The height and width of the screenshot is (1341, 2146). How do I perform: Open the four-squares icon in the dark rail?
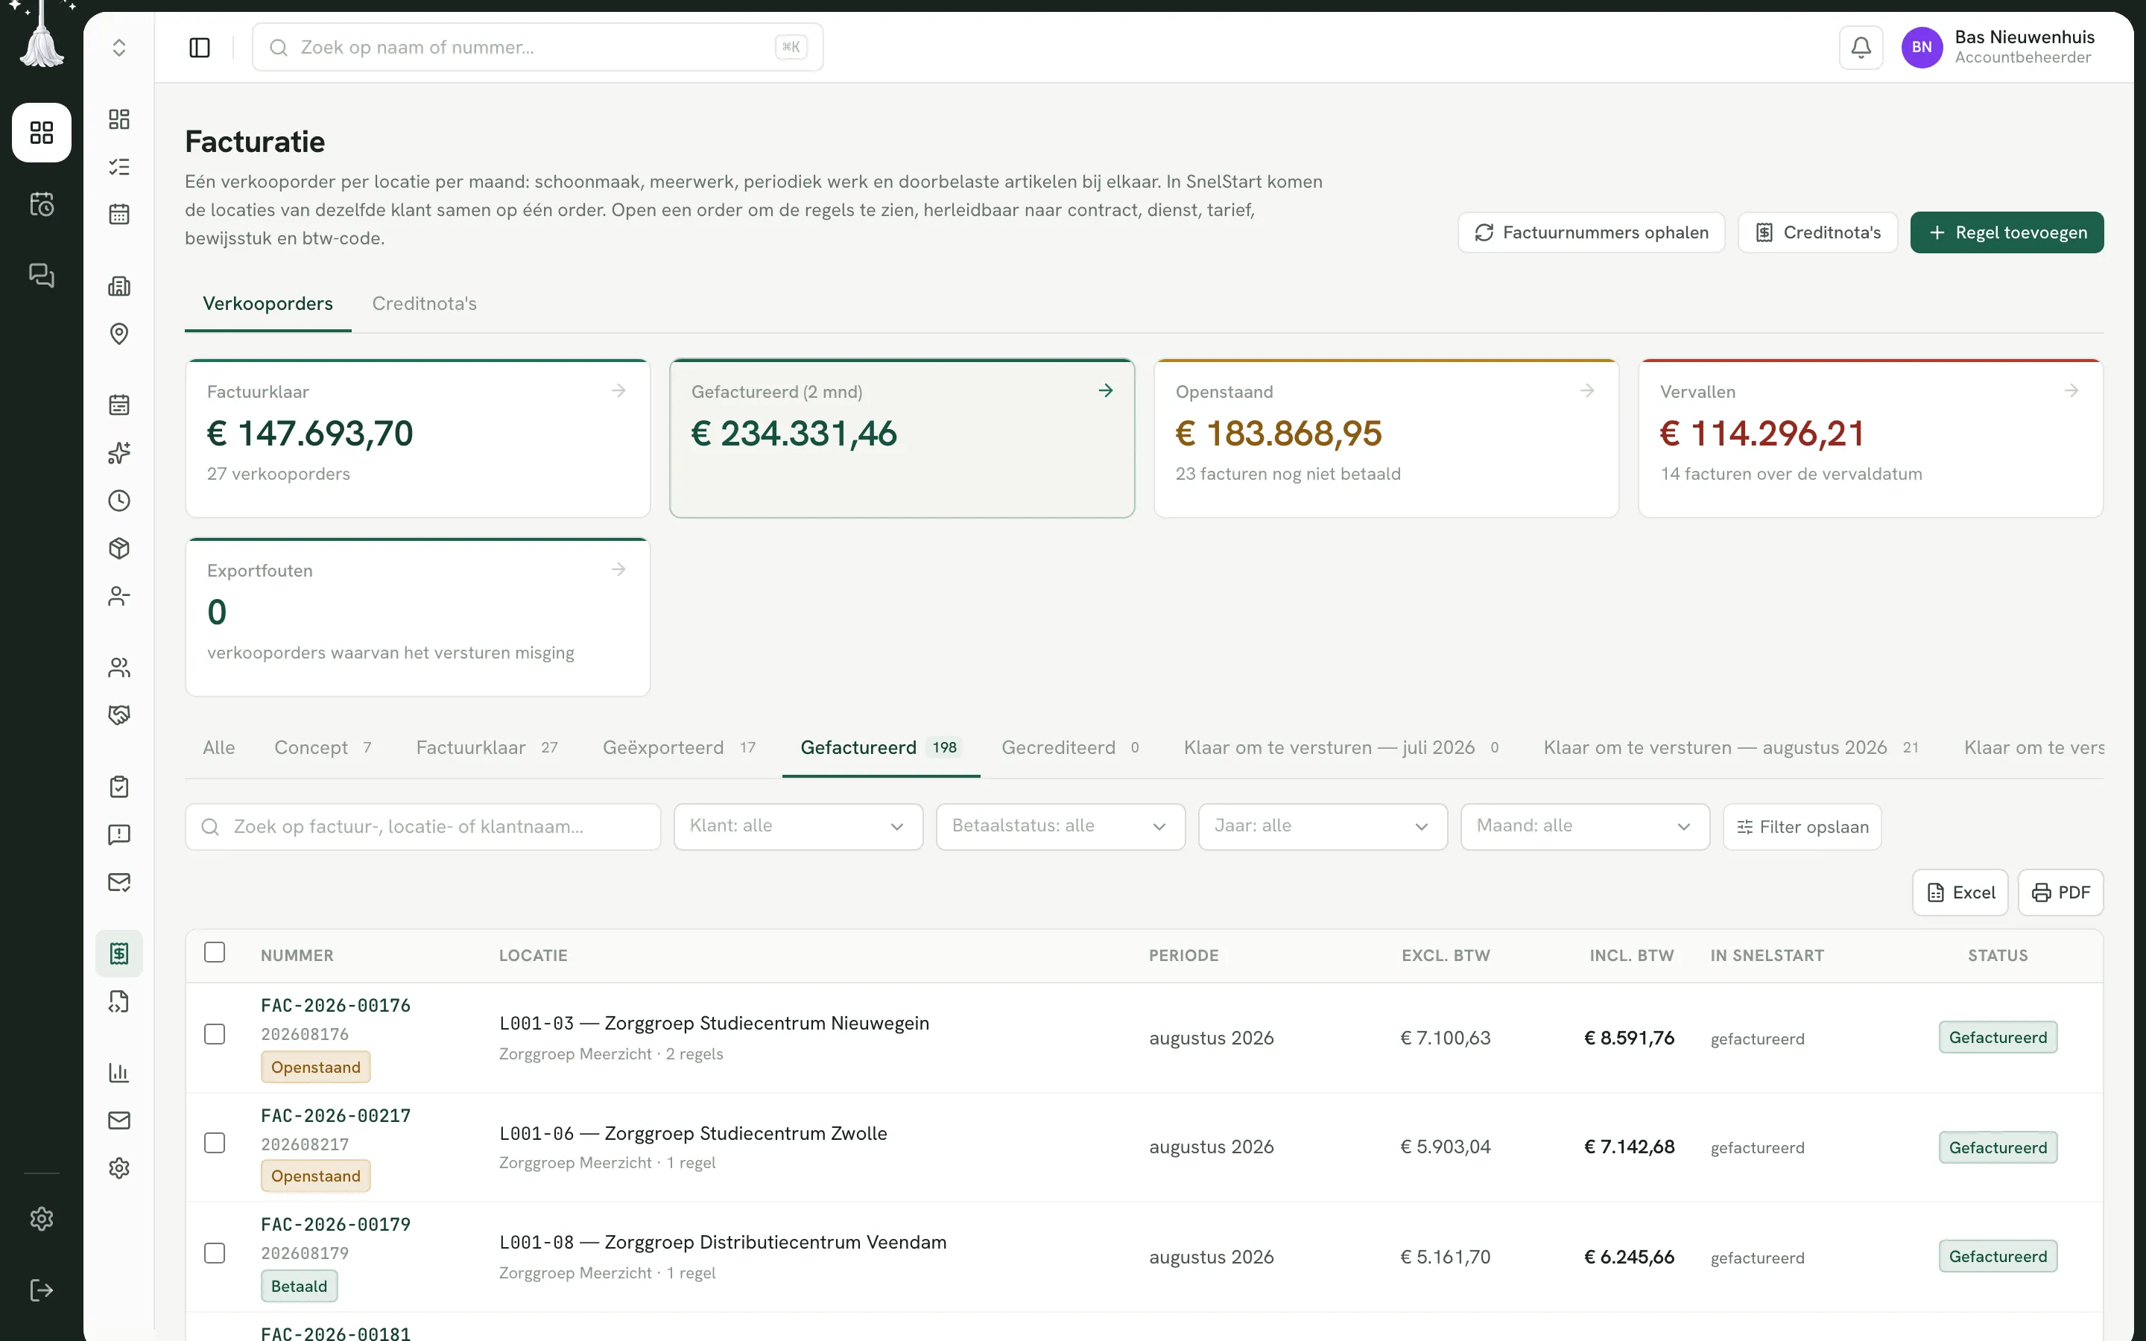tap(42, 132)
